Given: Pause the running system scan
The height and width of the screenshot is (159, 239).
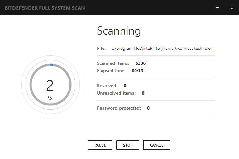Looking at the screenshot, I should tap(100, 145).
